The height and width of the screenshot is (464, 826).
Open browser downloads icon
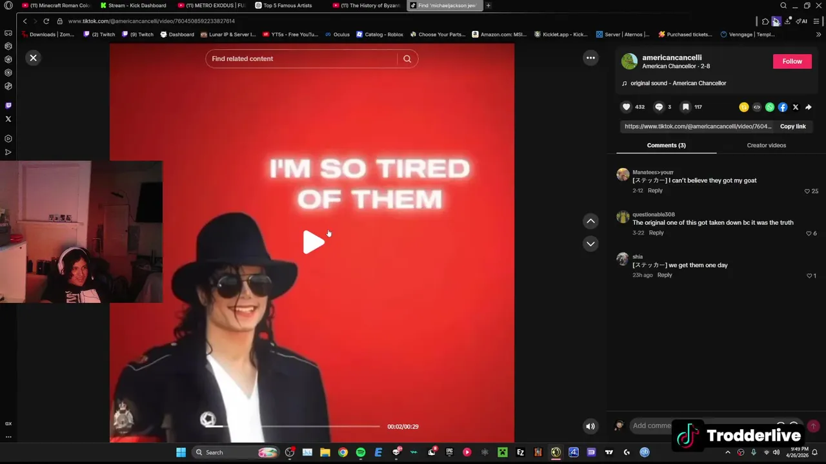tap(787, 21)
